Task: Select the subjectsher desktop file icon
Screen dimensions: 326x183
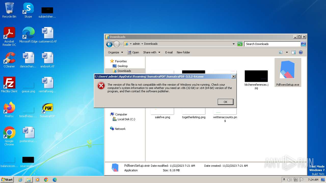Action: point(47,12)
